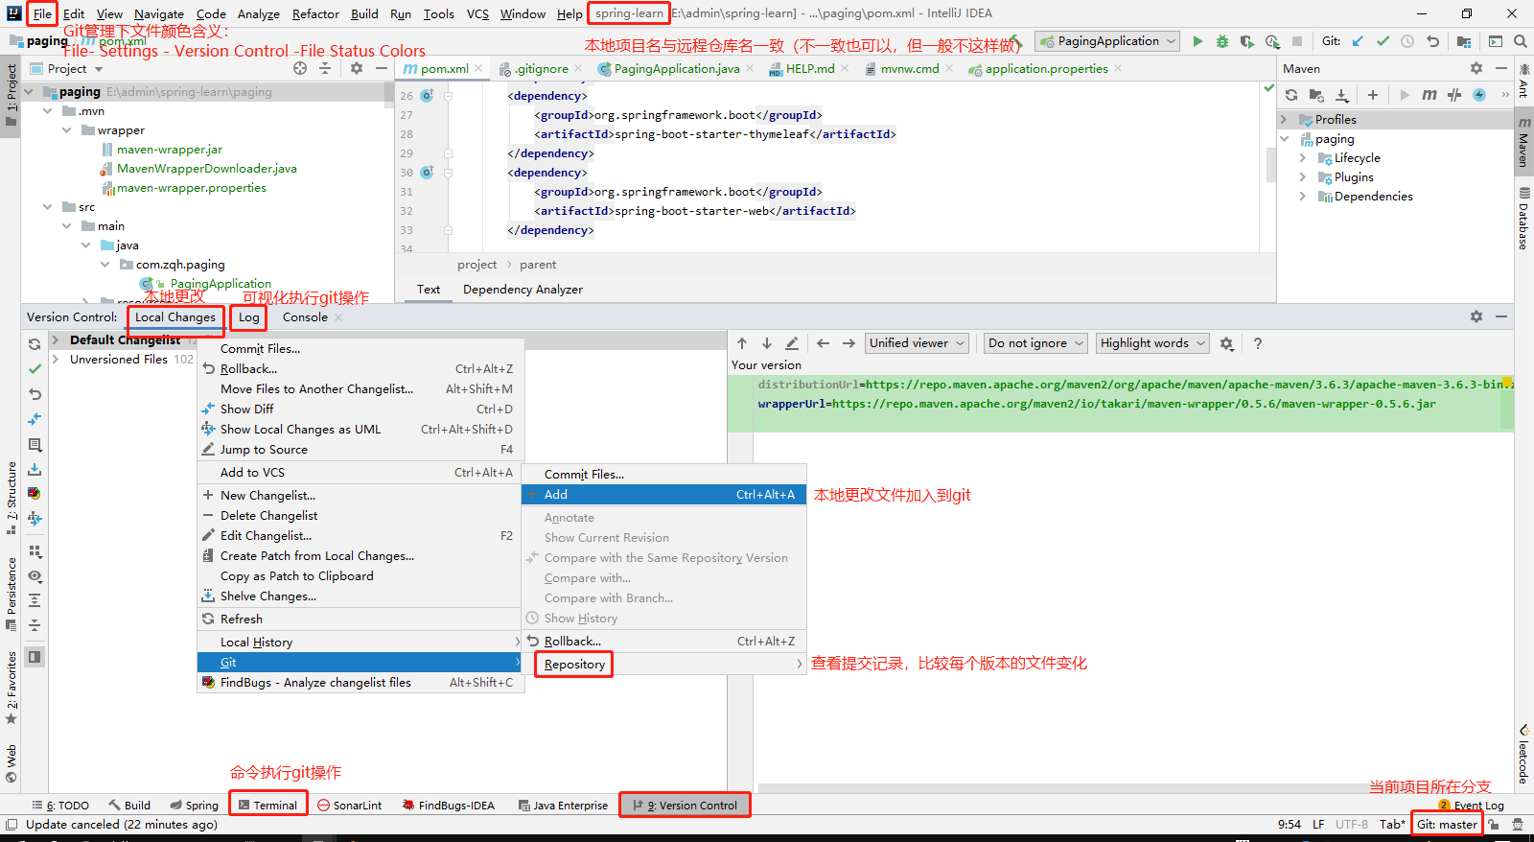
Task: Open Project panel settings gear
Action: pyautogui.click(x=357, y=68)
